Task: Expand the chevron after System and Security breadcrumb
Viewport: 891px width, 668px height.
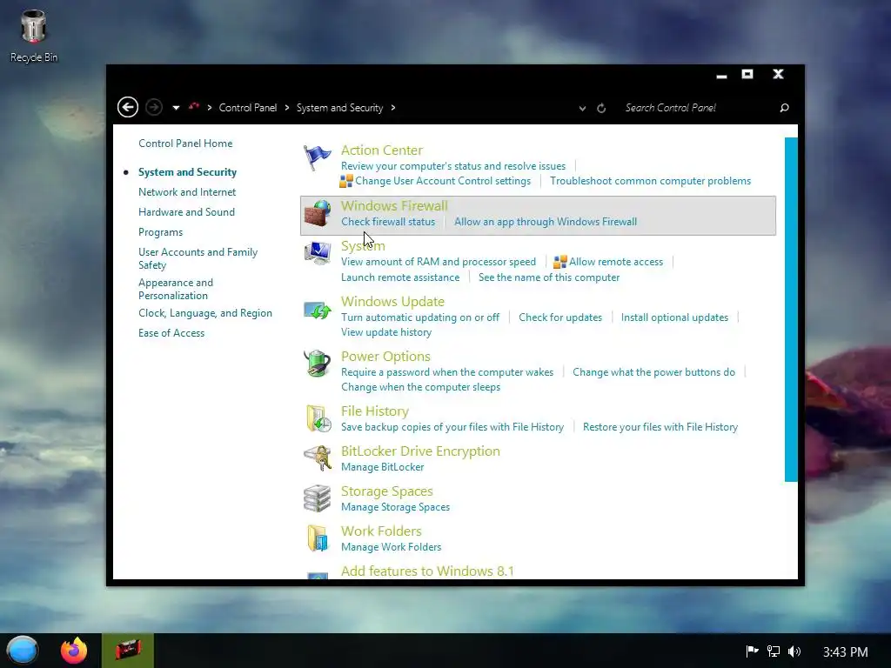Action: 393,108
